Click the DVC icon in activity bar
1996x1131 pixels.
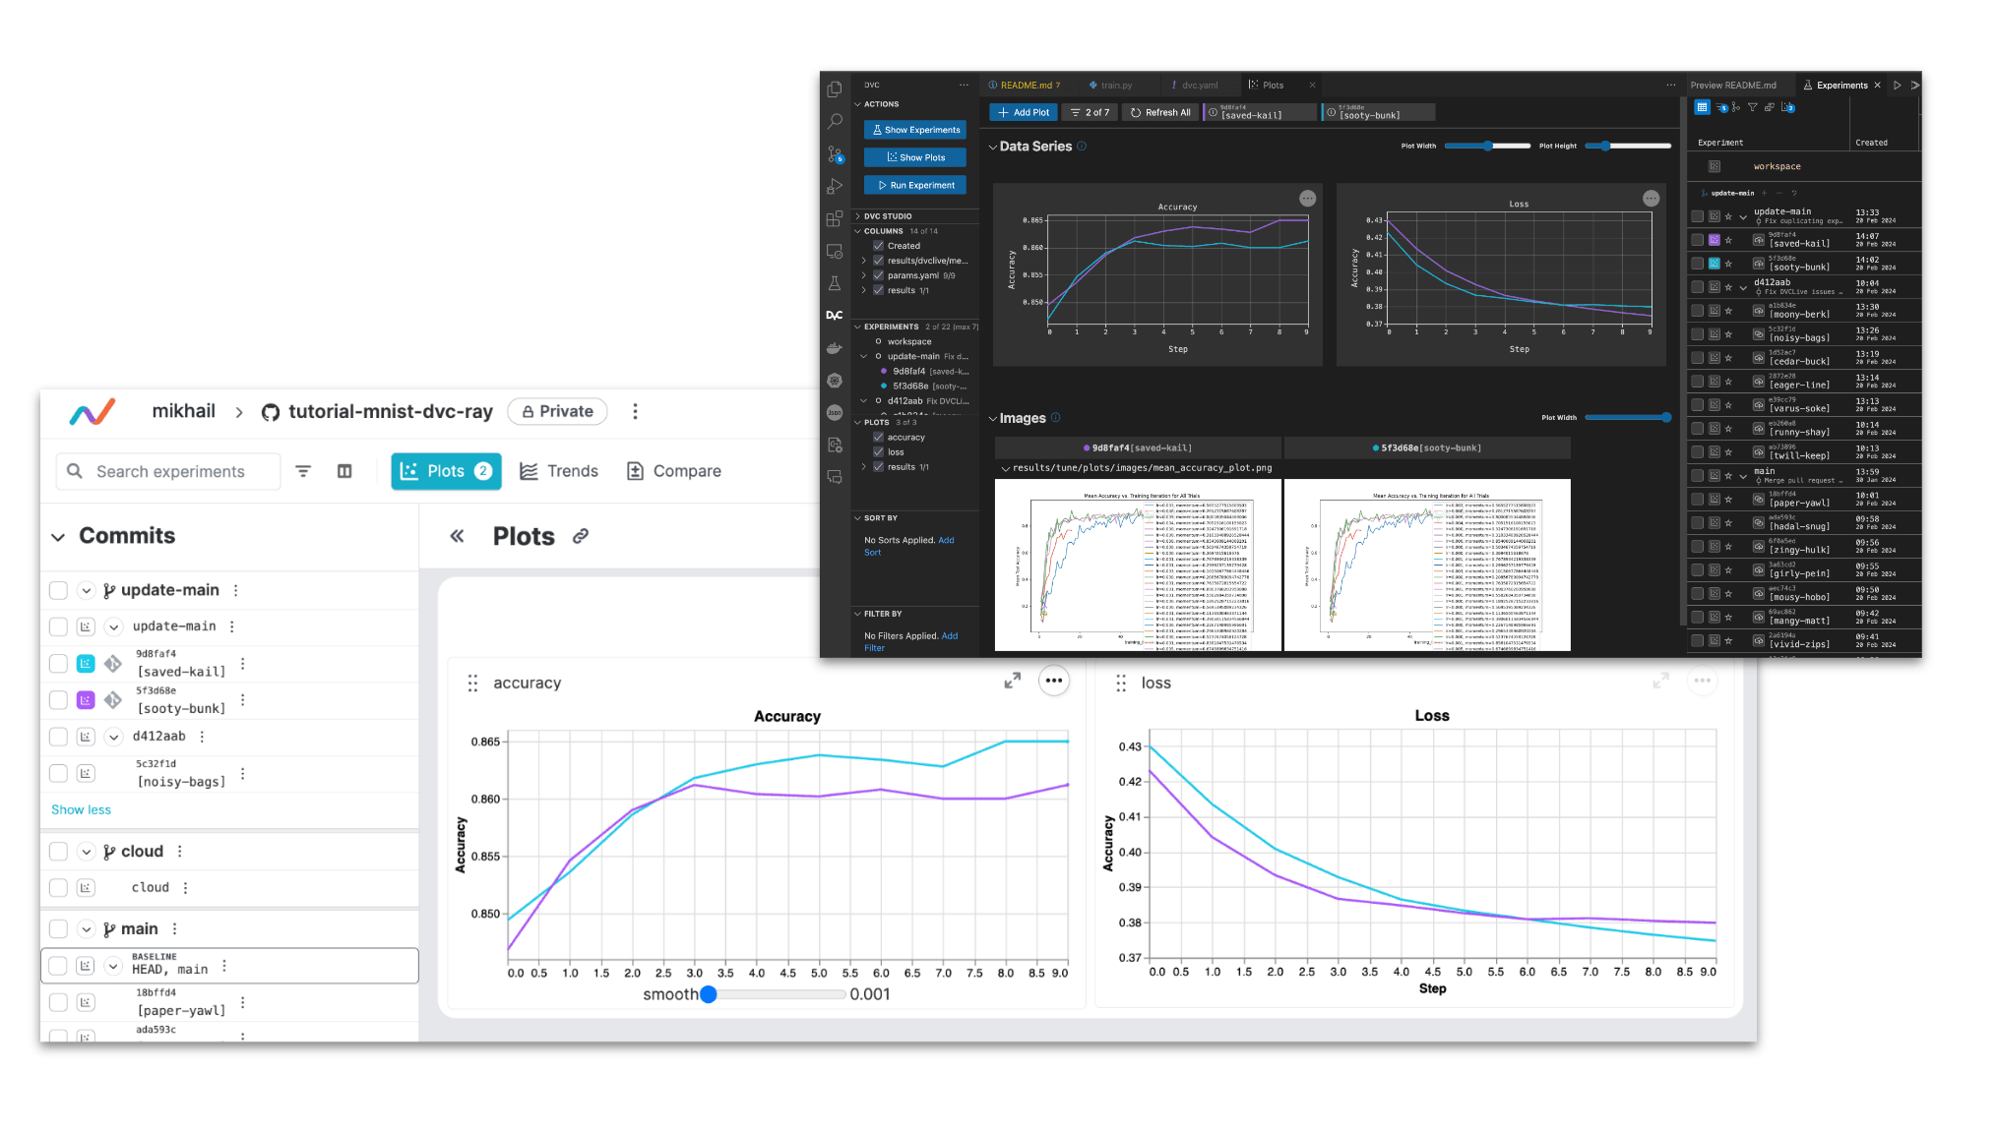pyautogui.click(x=834, y=316)
